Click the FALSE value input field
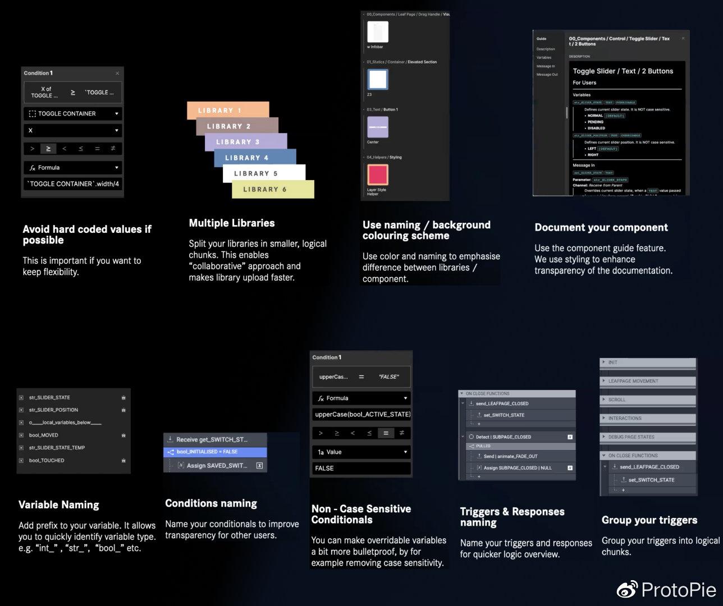 tap(361, 469)
